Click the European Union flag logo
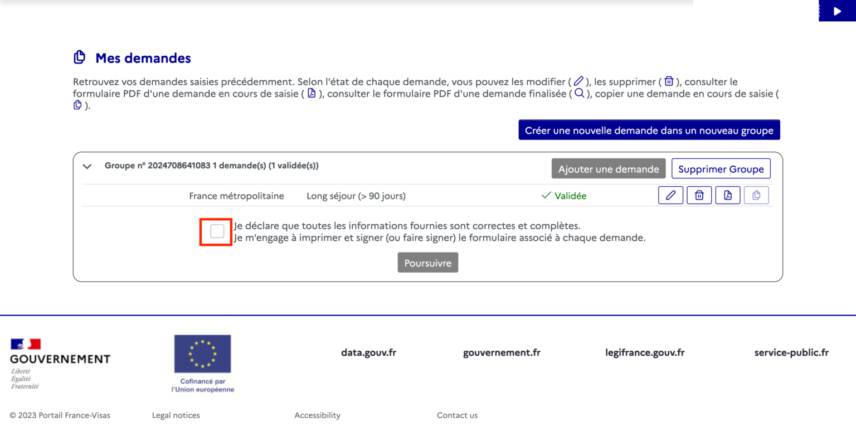 pyautogui.click(x=202, y=354)
